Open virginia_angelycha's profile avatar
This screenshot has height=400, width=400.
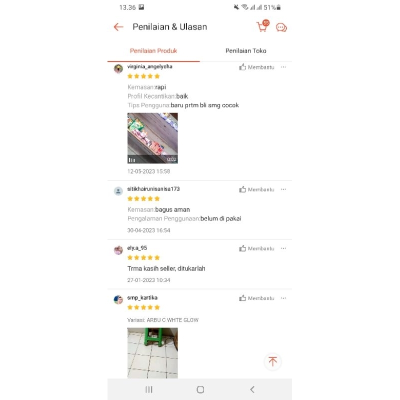point(118,68)
